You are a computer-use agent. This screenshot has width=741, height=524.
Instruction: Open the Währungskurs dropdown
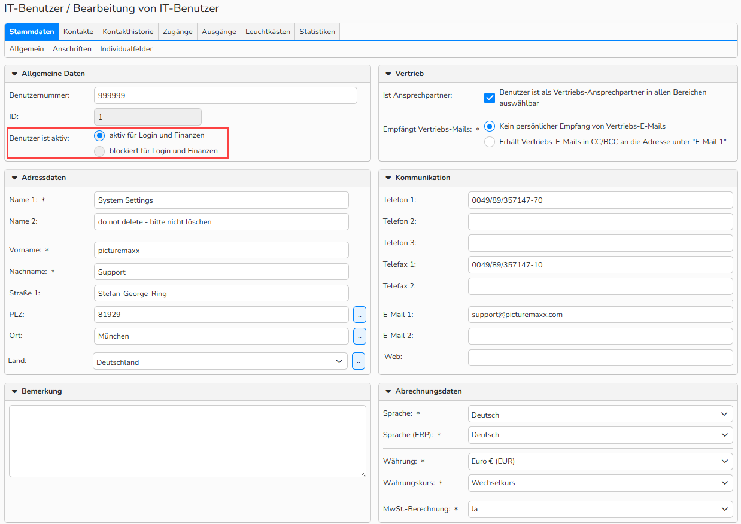600,483
